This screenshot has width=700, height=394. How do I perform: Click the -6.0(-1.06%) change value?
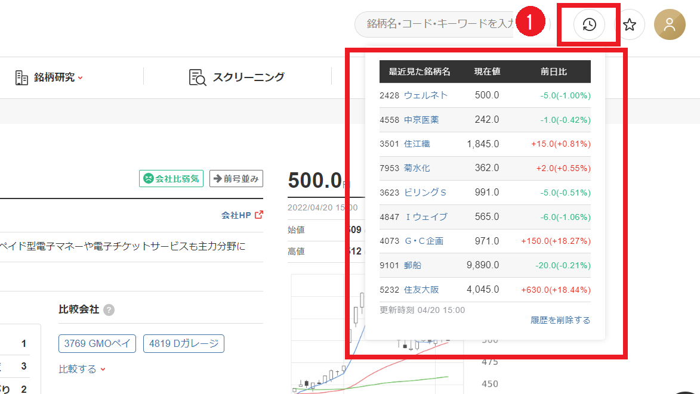565,217
